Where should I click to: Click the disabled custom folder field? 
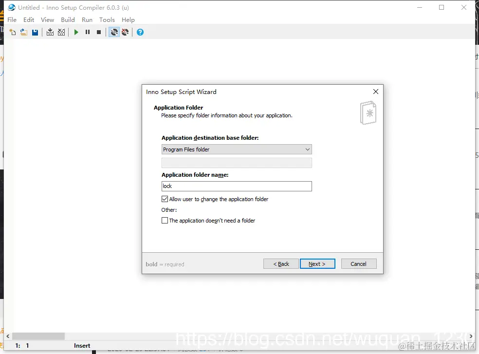[x=237, y=163]
